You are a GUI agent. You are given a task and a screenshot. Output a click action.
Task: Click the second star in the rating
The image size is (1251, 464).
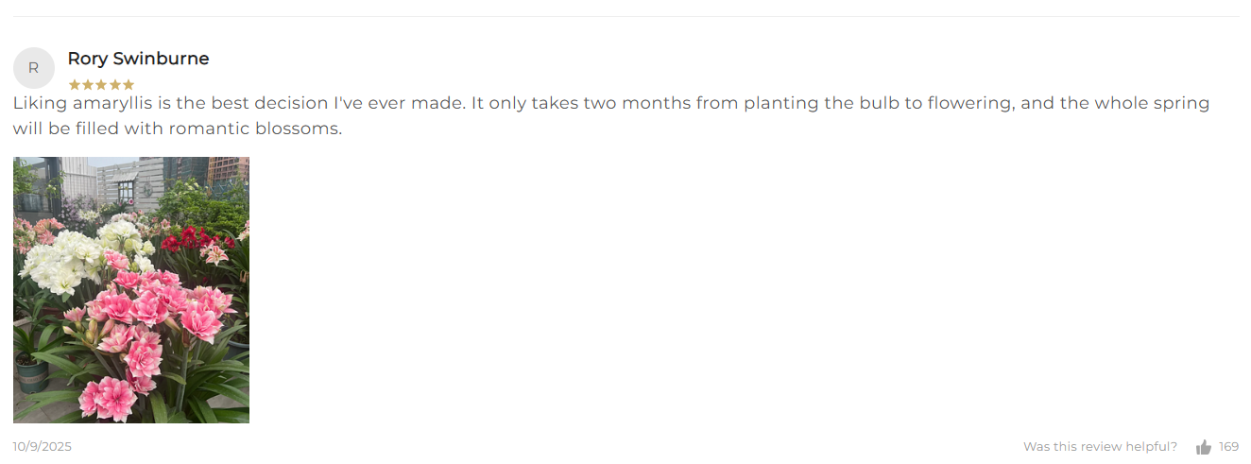click(88, 85)
